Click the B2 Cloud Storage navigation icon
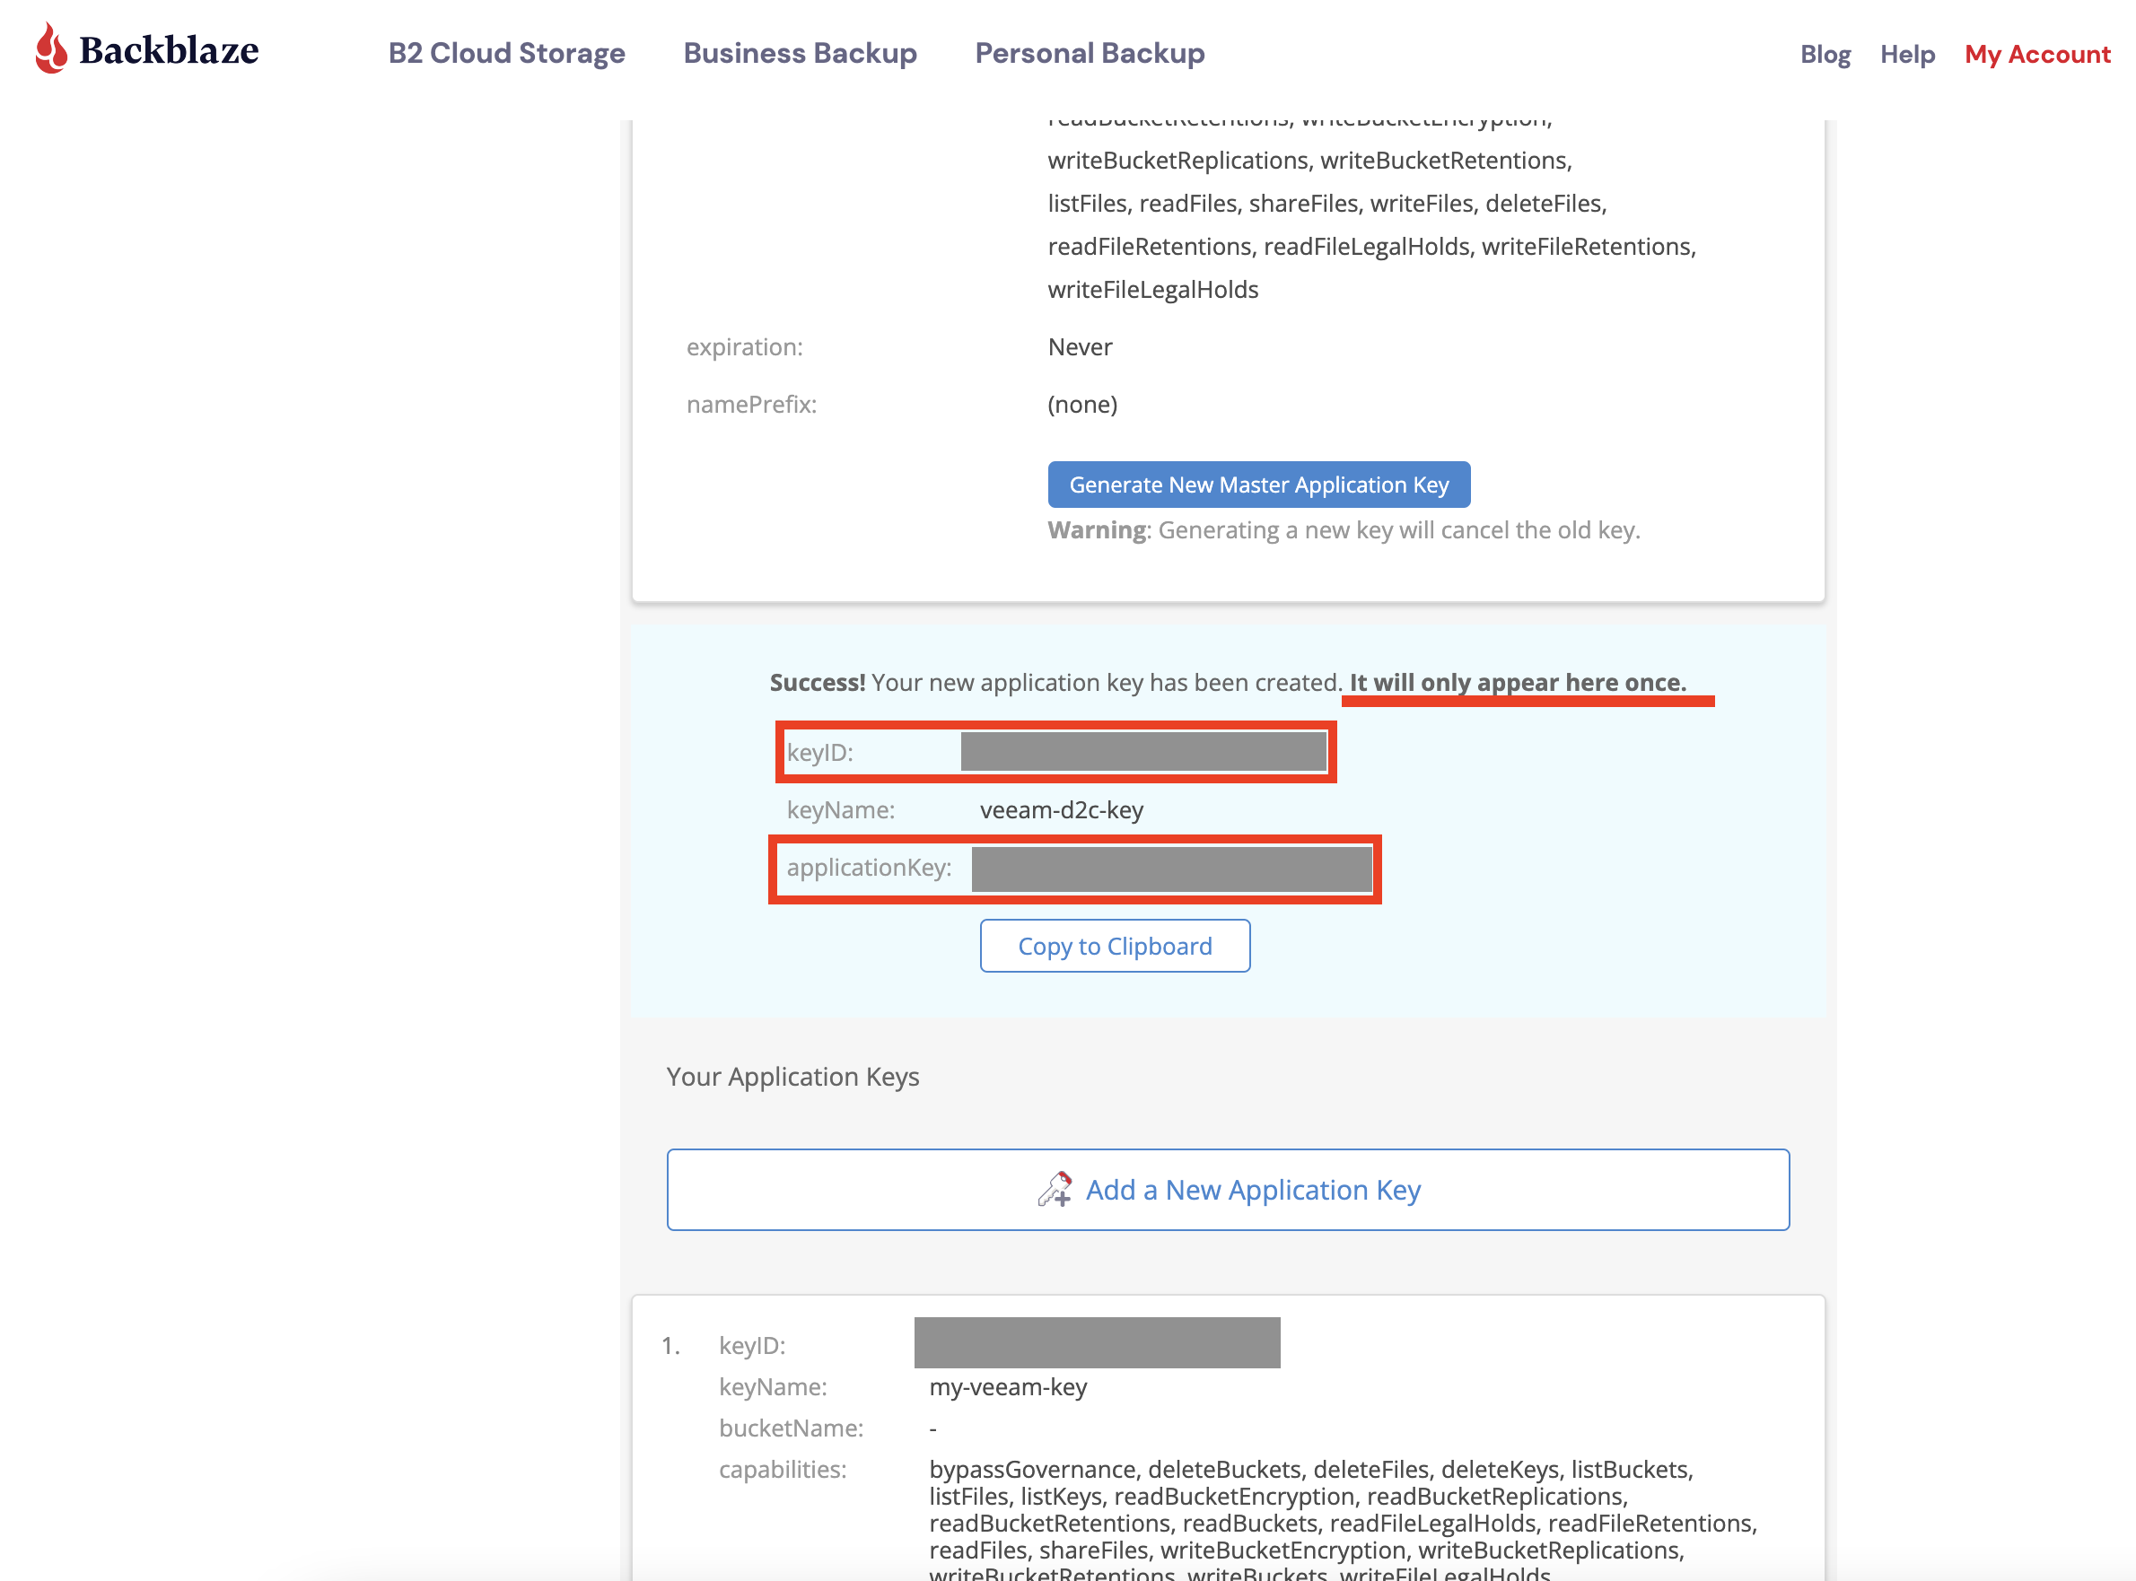The width and height of the screenshot is (2136, 1581). [505, 51]
